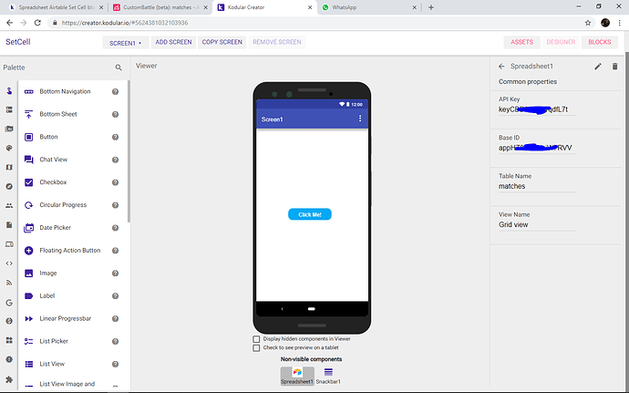Select the Snackbar1 non-visible component

coord(328,377)
